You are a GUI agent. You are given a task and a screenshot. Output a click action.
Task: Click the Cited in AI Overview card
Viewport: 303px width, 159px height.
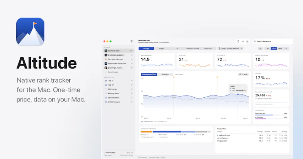[x=271, y=61]
